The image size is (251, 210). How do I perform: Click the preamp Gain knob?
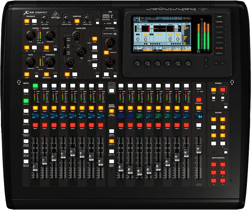[x=30, y=35]
